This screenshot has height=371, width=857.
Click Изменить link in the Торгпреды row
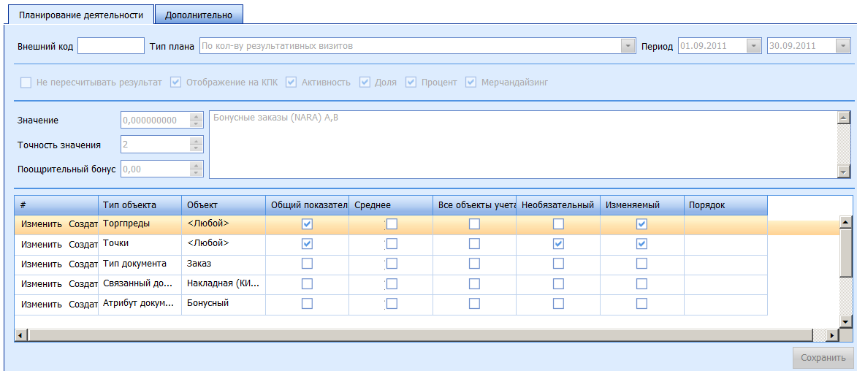point(42,224)
